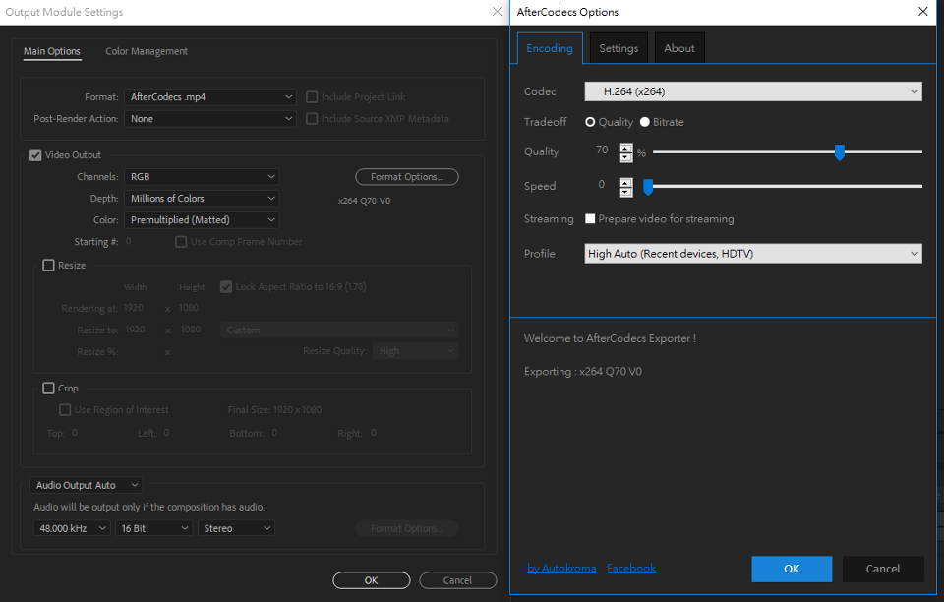Screen dimensions: 944x602
Task: Open the Channels dropdown set to RGB
Action: pos(202,176)
